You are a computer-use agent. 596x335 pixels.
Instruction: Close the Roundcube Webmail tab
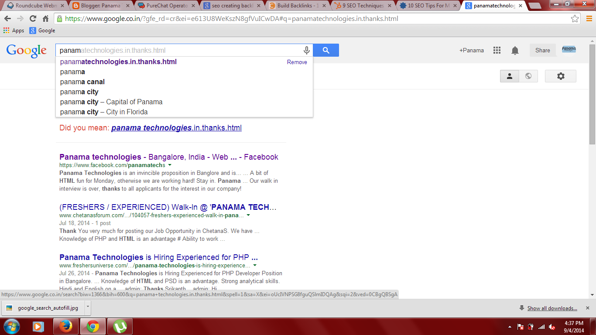tap(62, 6)
